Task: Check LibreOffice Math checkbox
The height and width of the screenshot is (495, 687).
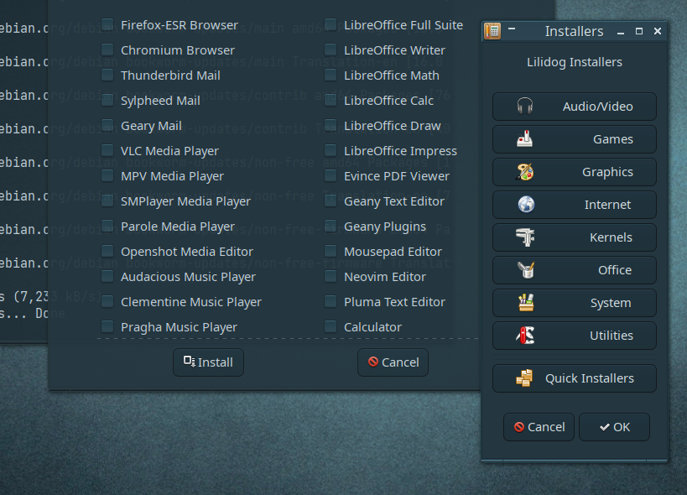Action: 330,75
